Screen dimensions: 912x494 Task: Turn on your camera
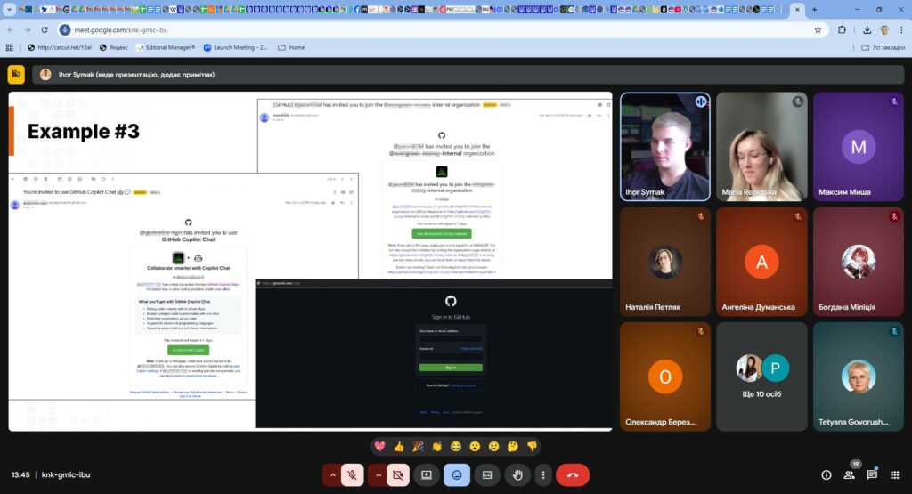397,475
